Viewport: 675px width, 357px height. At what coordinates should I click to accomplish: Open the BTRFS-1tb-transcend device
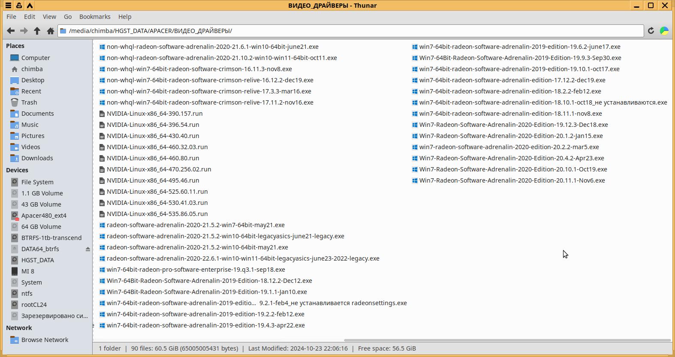click(51, 238)
